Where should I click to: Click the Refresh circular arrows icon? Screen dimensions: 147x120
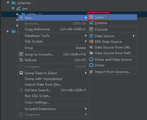pyautogui.click(x=21, y=60)
